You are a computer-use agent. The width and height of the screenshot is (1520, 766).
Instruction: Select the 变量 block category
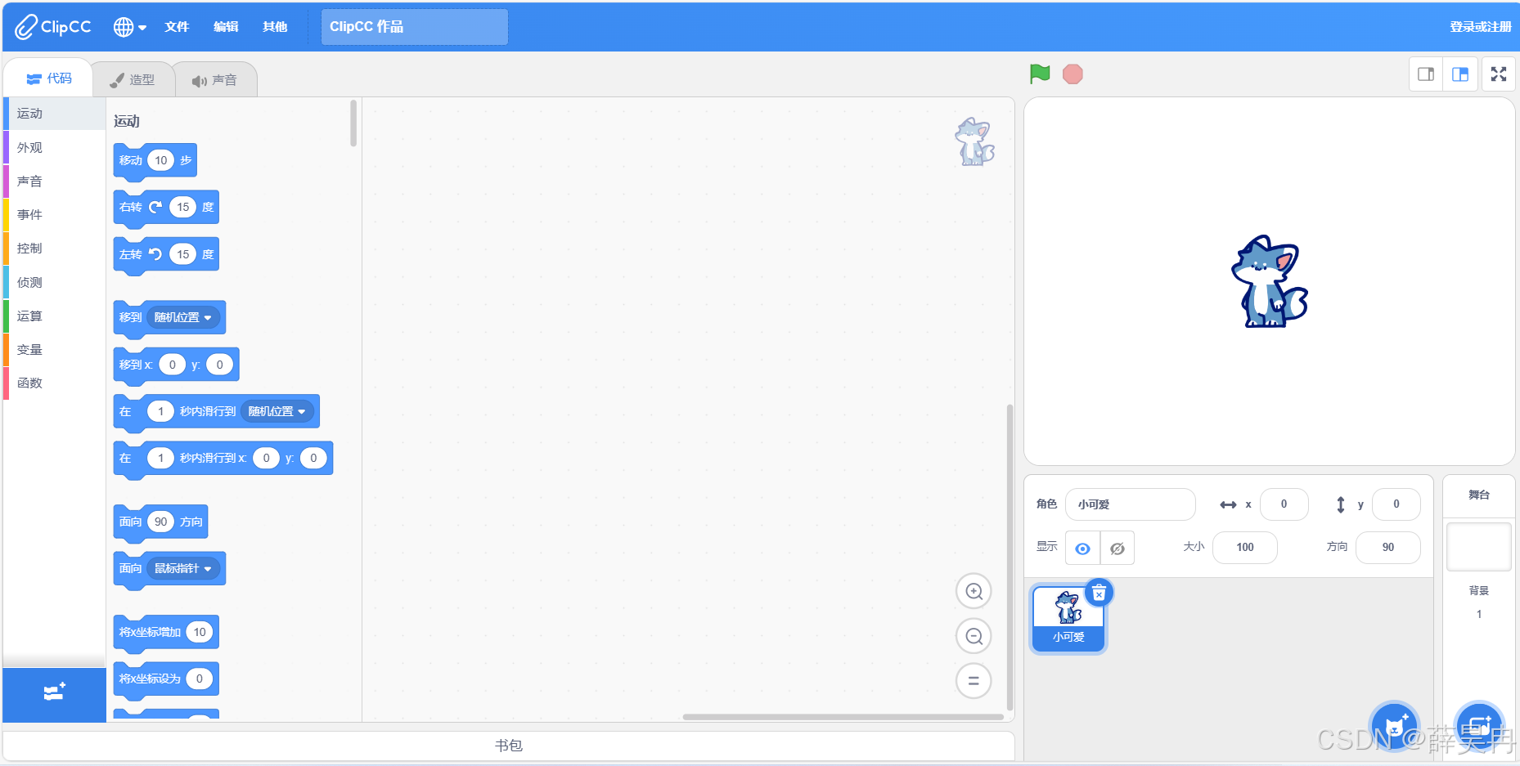coord(54,350)
